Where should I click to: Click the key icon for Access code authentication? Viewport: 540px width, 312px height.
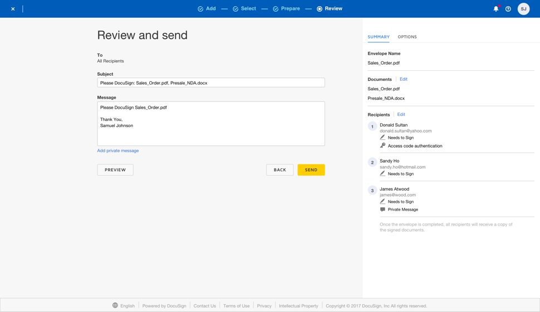click(382, 145)
